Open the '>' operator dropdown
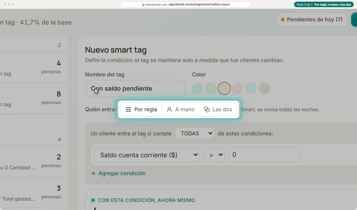This screenshot has width=357, height=210. coord(214,155)
